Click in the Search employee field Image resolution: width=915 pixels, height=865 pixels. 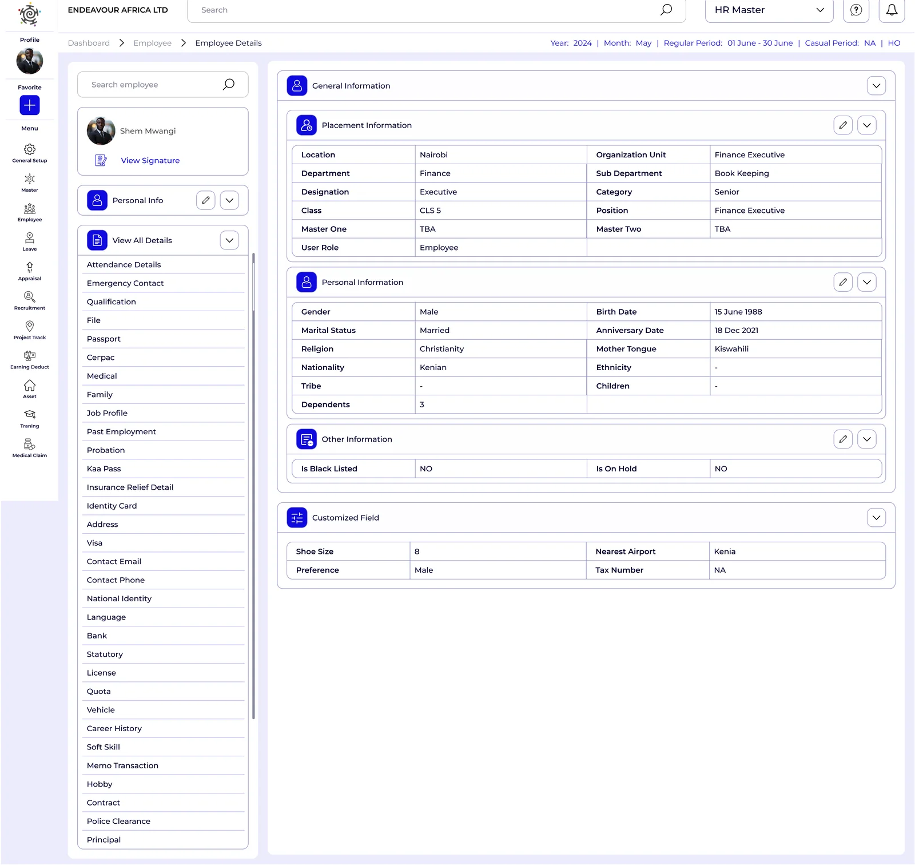[163, 85]
